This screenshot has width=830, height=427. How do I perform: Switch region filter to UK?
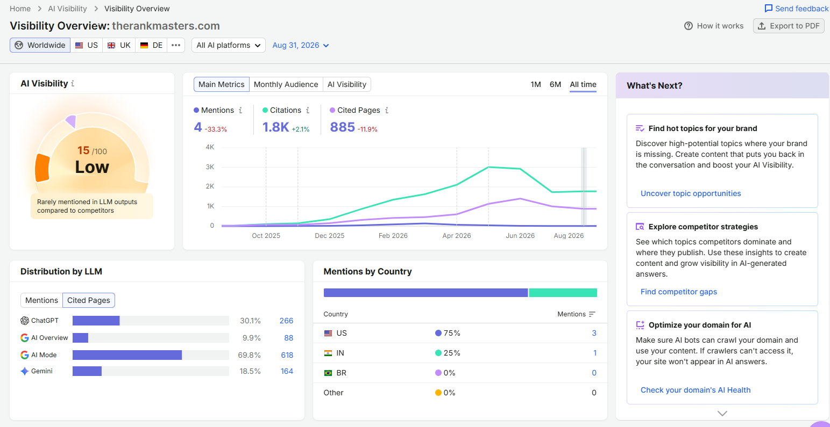(x=119, y=45)
